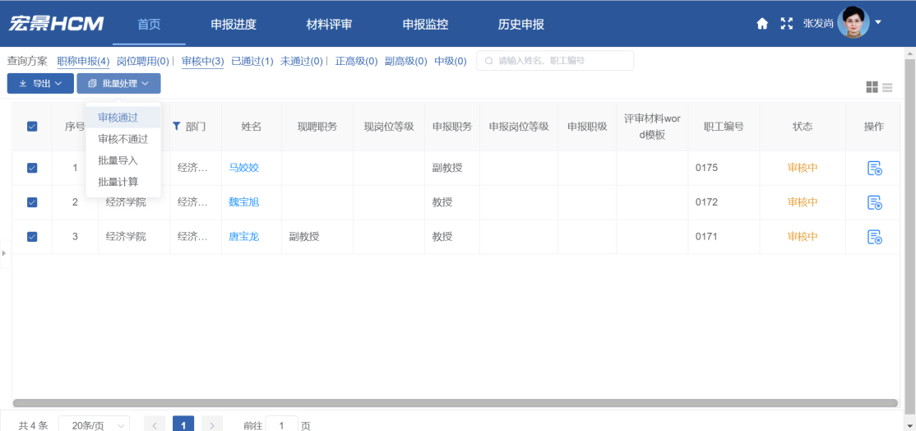Toggle fullscreen mode icon
Image resolution: width=916 pixels, height=431 pixels.
[786, 24]
